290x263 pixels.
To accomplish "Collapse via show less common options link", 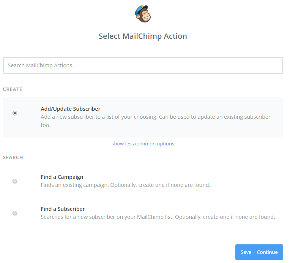I will [143, 143].
